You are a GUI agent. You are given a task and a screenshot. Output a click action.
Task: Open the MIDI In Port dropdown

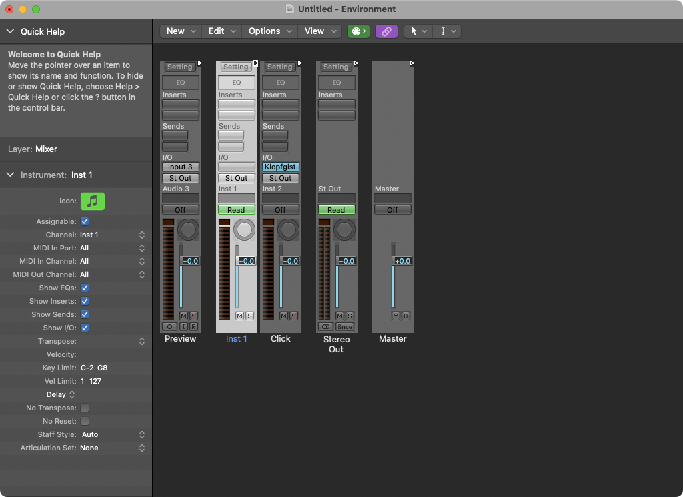click(x=112, y=248)
